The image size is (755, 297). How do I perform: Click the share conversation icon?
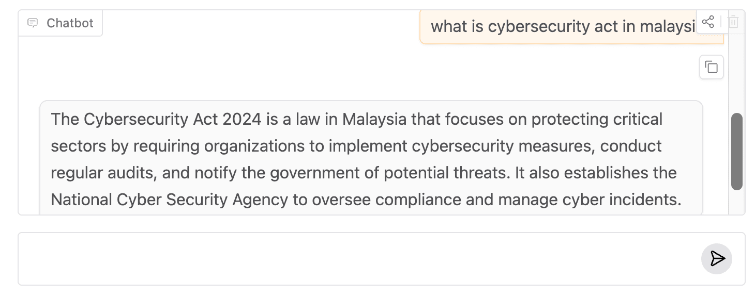coord(708,22)
